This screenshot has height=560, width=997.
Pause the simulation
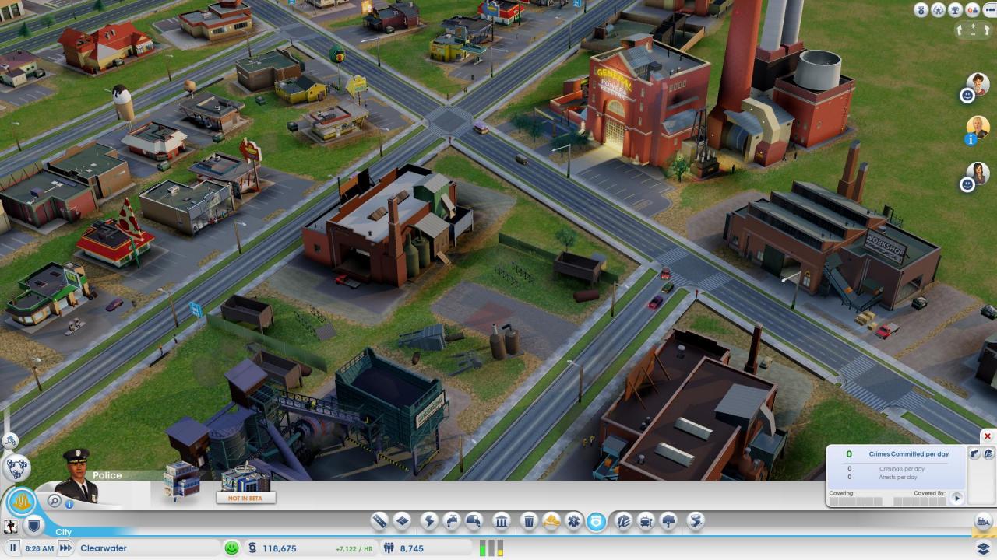pos(13,548)
